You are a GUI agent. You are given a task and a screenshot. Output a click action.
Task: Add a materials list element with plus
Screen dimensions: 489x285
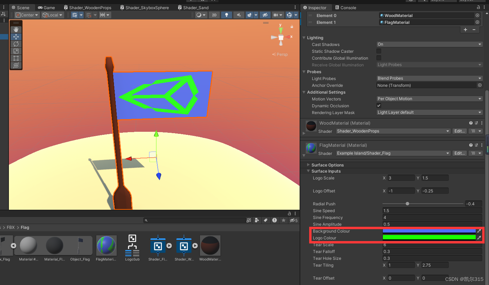(x=465, y=30)
